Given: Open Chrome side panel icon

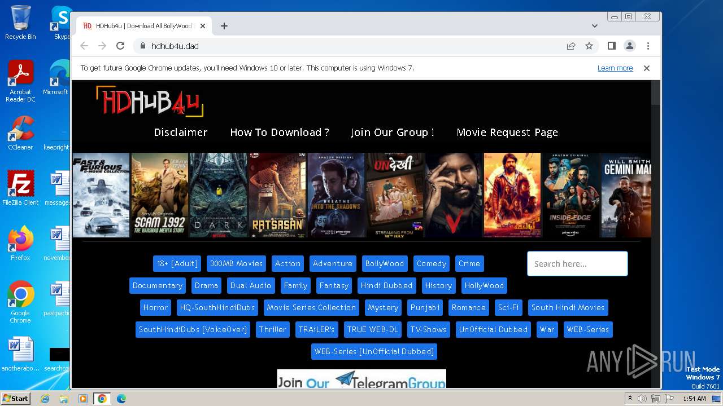Looking at the screenshot, I should [612, 46].
